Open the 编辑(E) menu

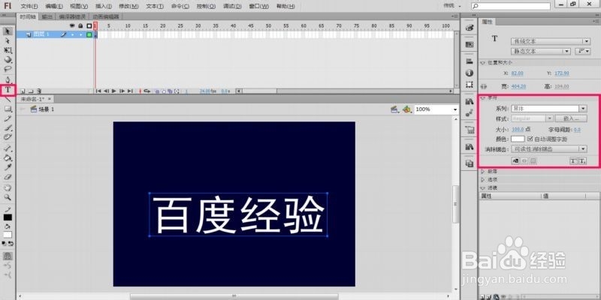pyautogui.click(x=54, y=6)
